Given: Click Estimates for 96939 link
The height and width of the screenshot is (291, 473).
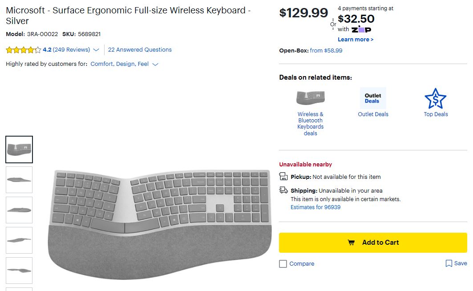Looking at the screenshot, I should 315,207.
